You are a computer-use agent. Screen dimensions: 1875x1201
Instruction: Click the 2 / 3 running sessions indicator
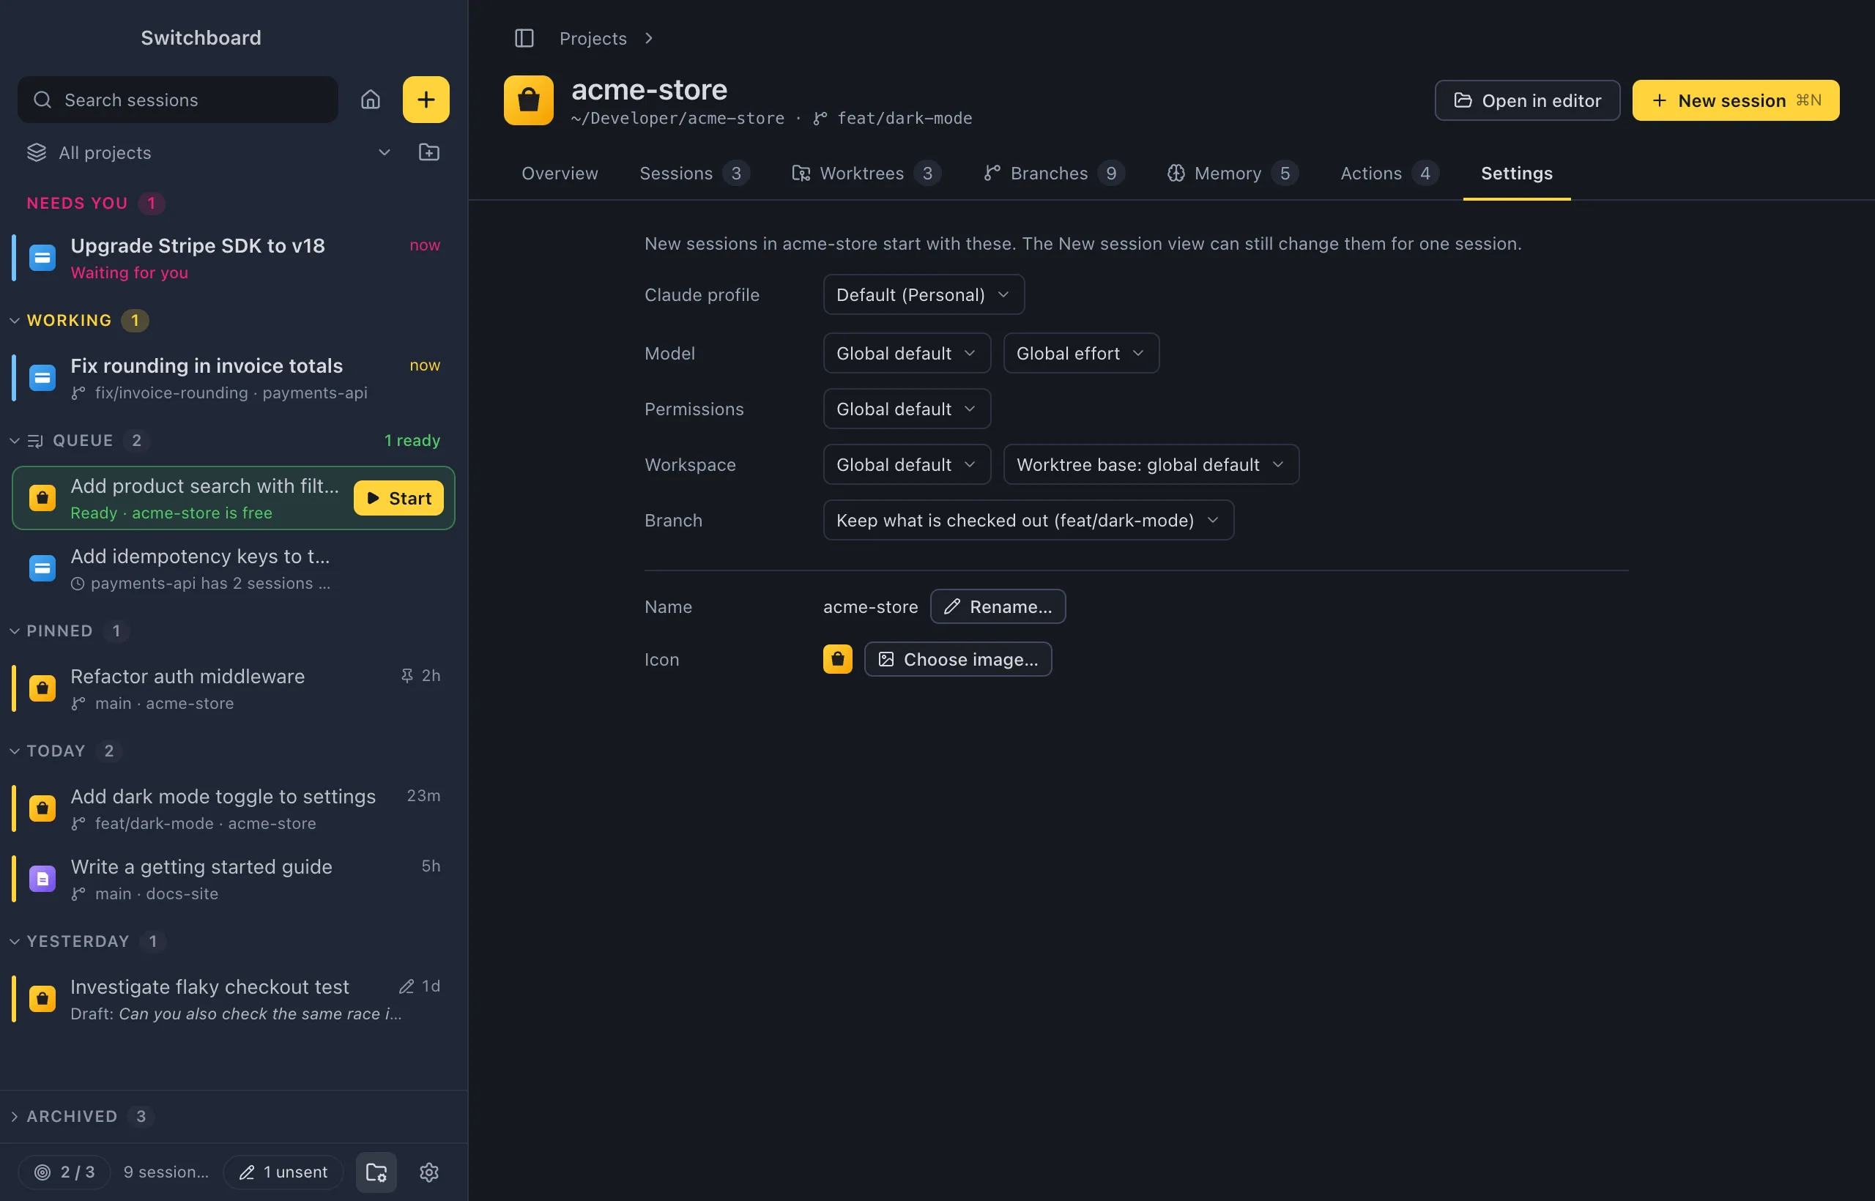tap(64, 1172)
